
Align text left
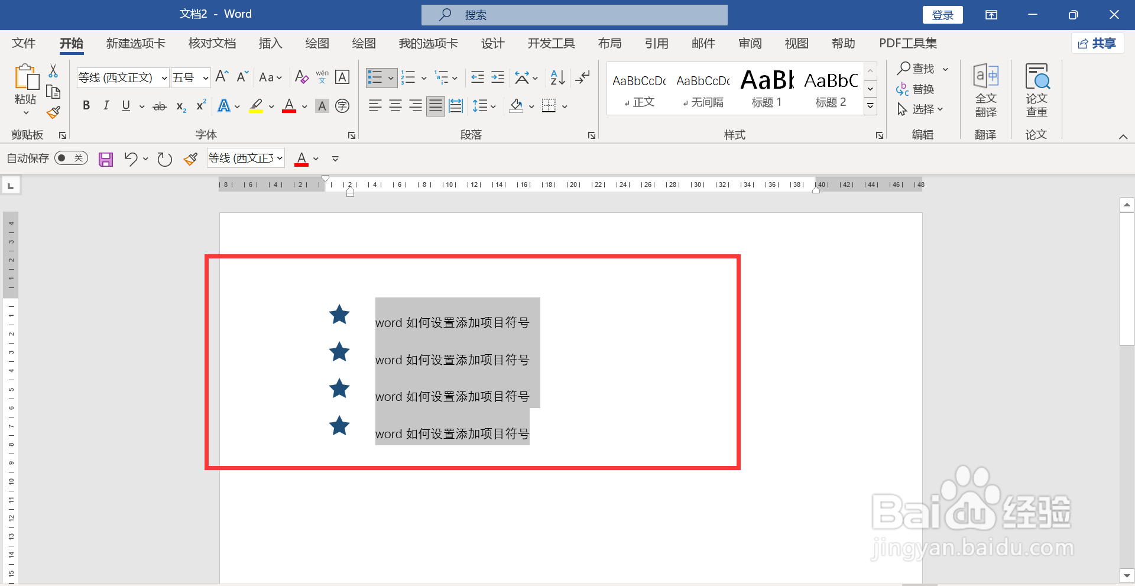(x=375, y=106)
